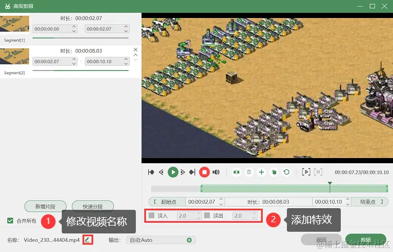Screen dimensions: 393x252
Task: Click the 高级剪辑 app logo icon
Action: (7, 6)
